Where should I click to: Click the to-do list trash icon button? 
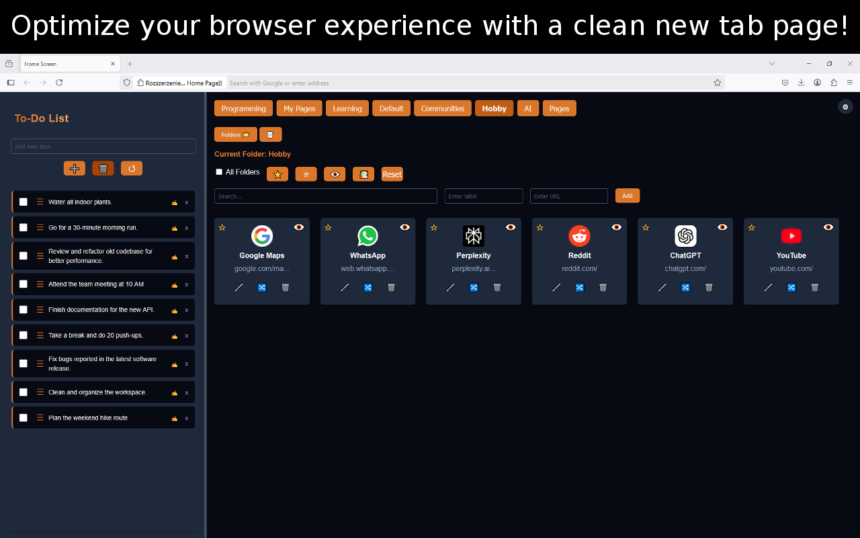103,168
